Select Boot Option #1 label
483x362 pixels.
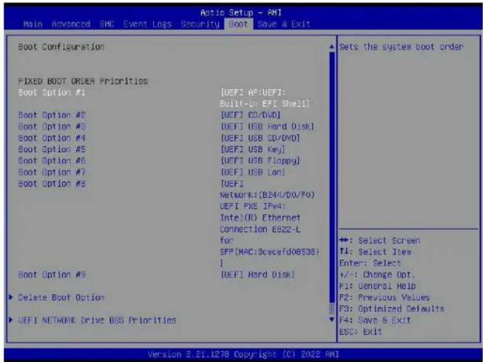pyautogui.click(x=52, y=92)
